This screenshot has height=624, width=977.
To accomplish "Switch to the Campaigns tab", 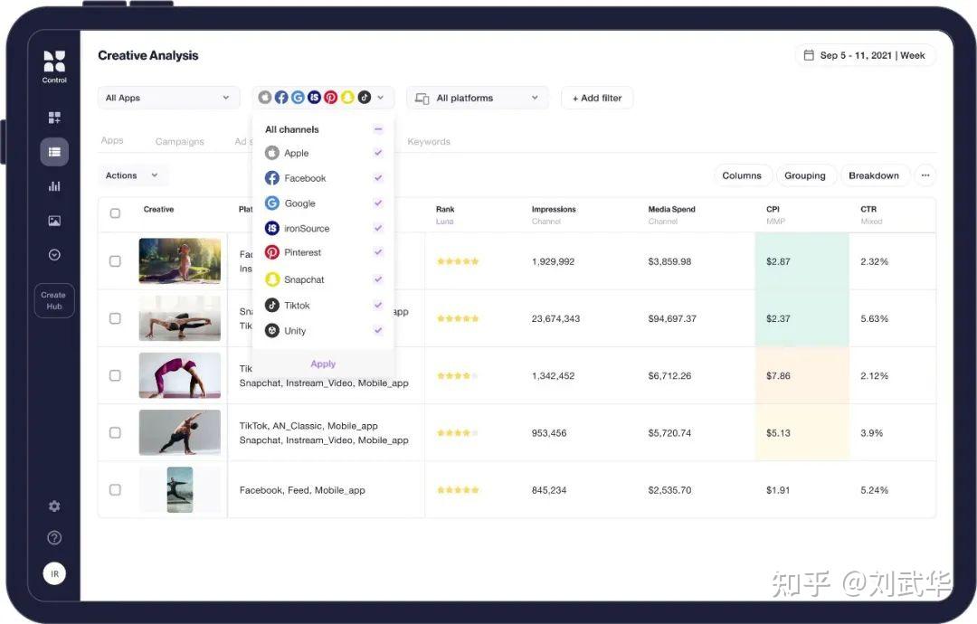I will pyautogui.click(x=179, y=141).
